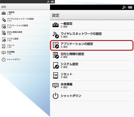Image resolution: width=134 pixels, height=117 pixels.
Task: Click the application settings icon in the small screen
Action: [4, 26]
